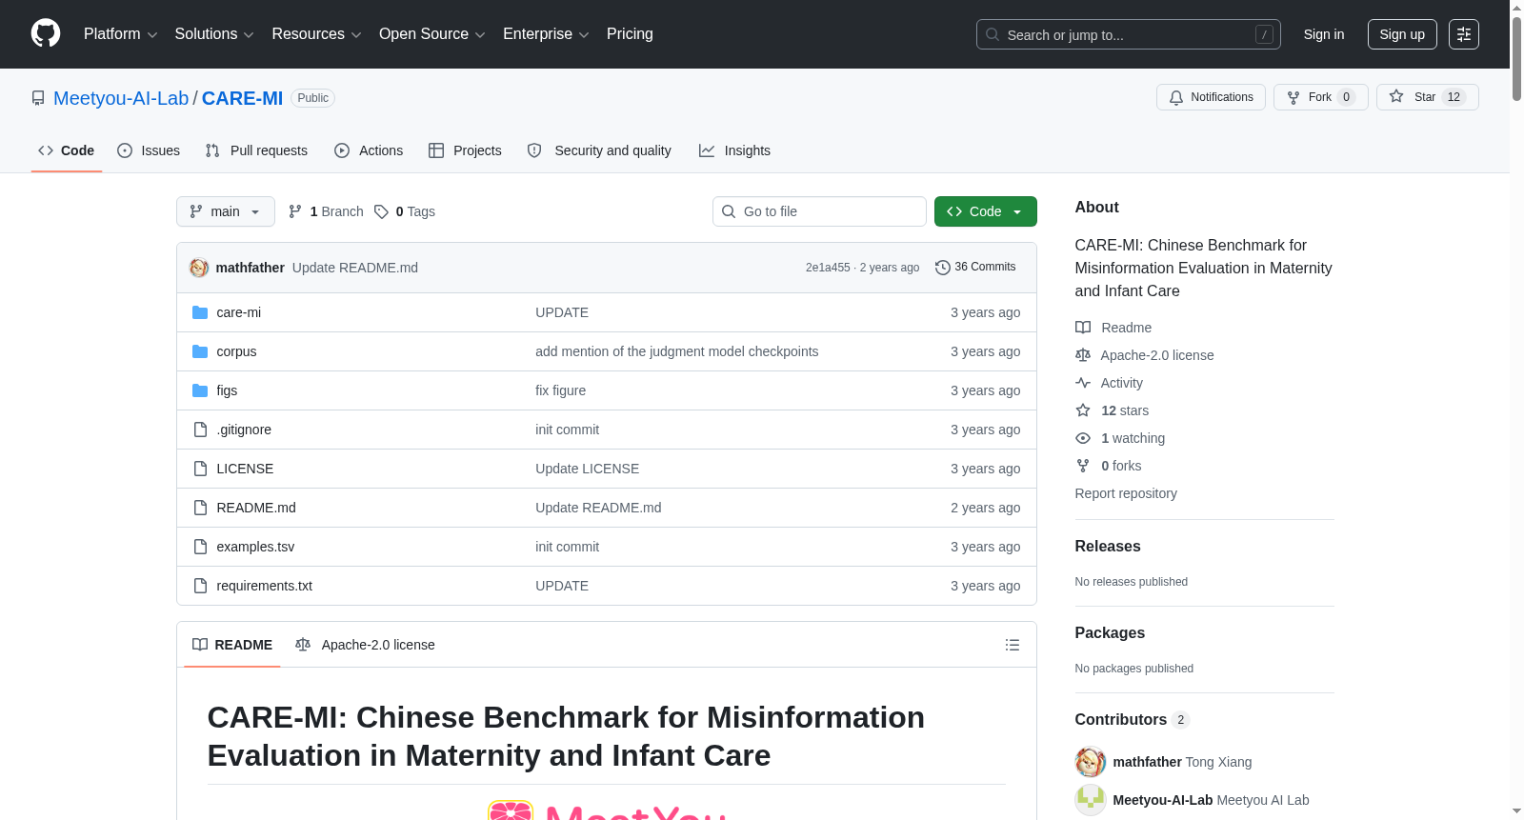This screenshot has width=1524, height=820.
Task: Switch to the Actions tab
Action: tap(369, 150)
